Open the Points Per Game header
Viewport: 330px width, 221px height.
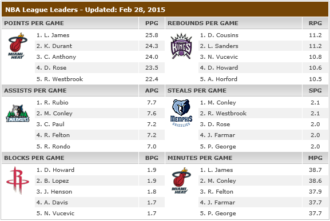tap(34, 23)
